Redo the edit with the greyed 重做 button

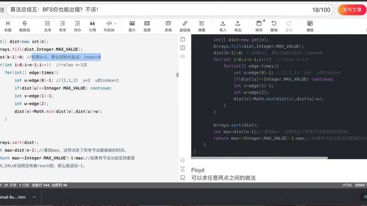(289, 26)
